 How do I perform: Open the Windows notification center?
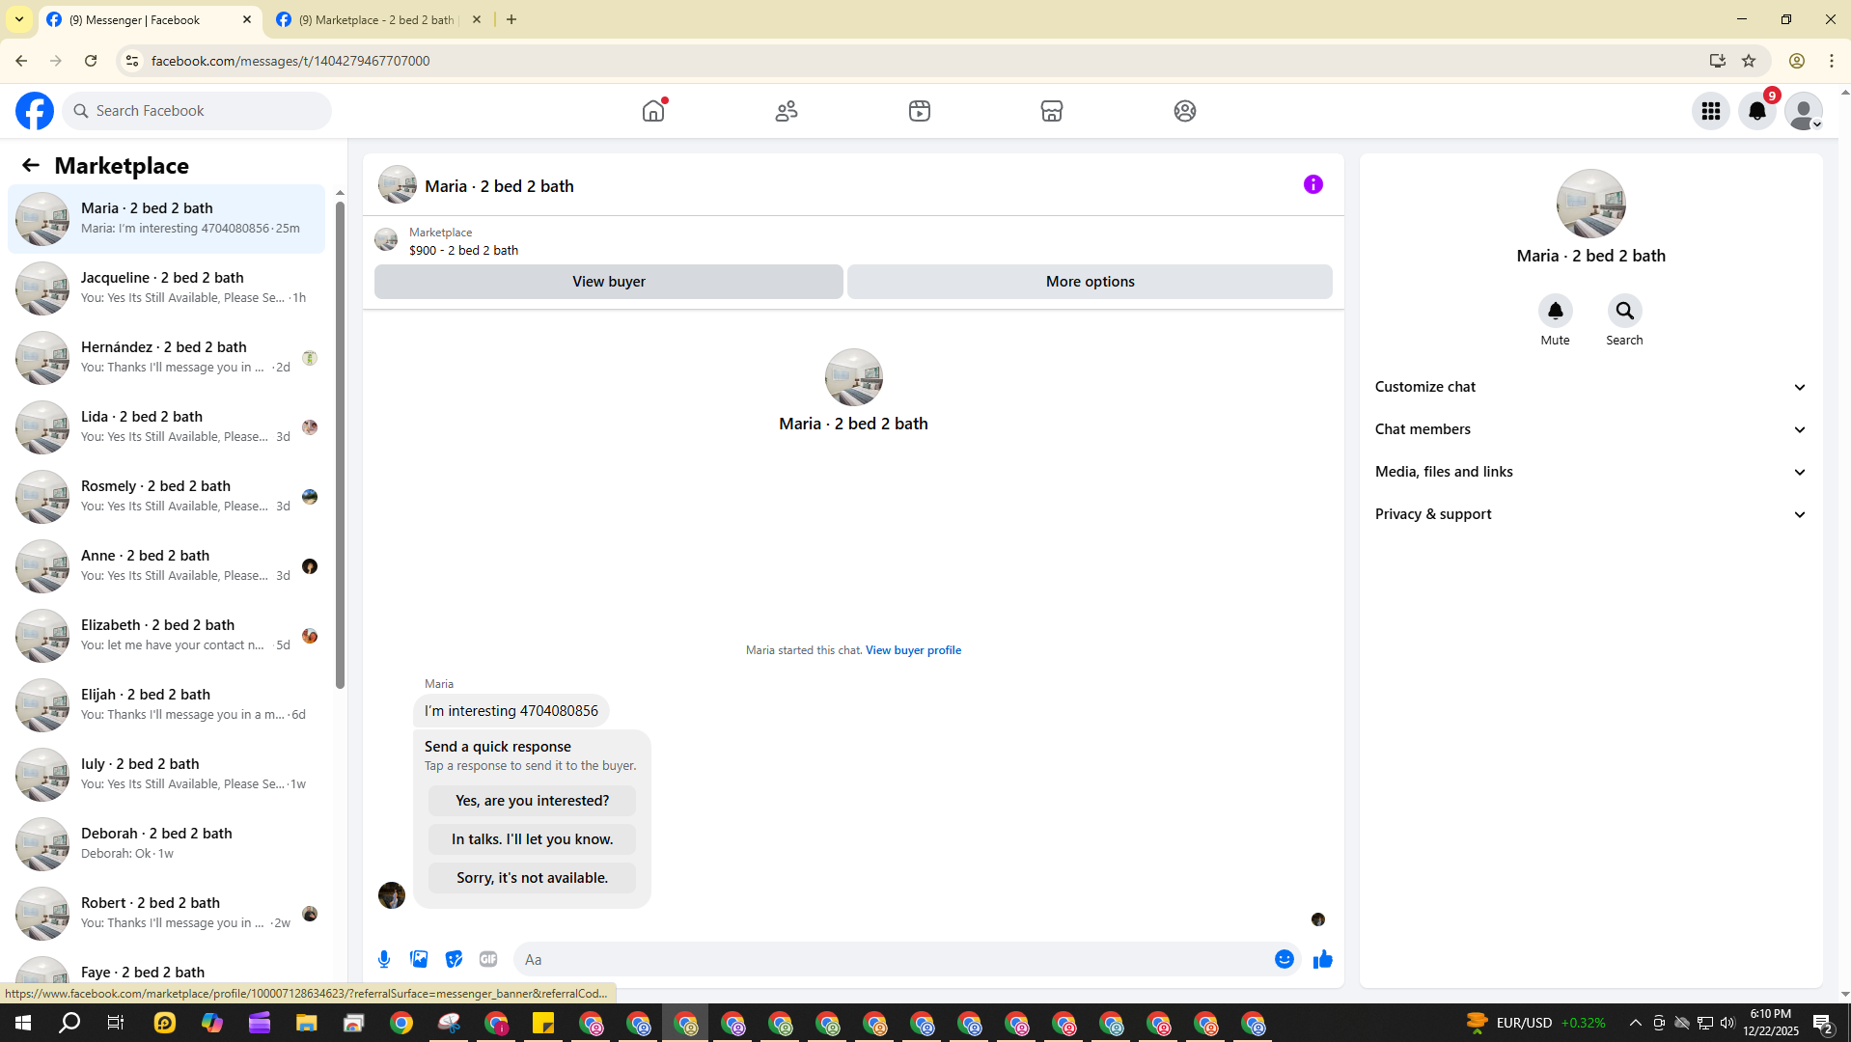(1823, 1024)
